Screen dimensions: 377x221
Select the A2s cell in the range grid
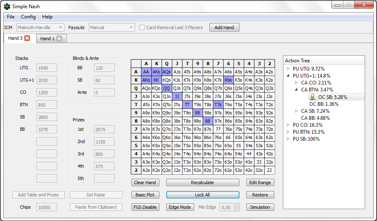pos(269,72)
